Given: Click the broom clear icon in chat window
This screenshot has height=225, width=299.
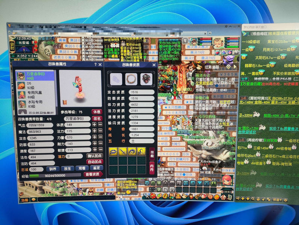Looking at the screenshot, I should pos(263,199).
